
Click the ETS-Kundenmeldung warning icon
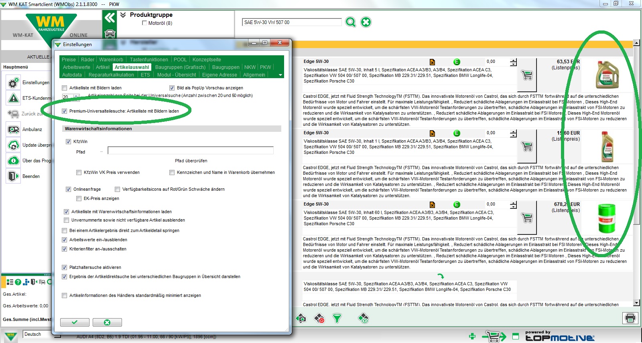click(x=13, y=98)
